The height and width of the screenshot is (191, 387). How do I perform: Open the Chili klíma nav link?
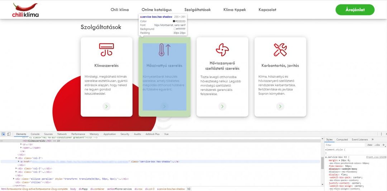(120, 10)
